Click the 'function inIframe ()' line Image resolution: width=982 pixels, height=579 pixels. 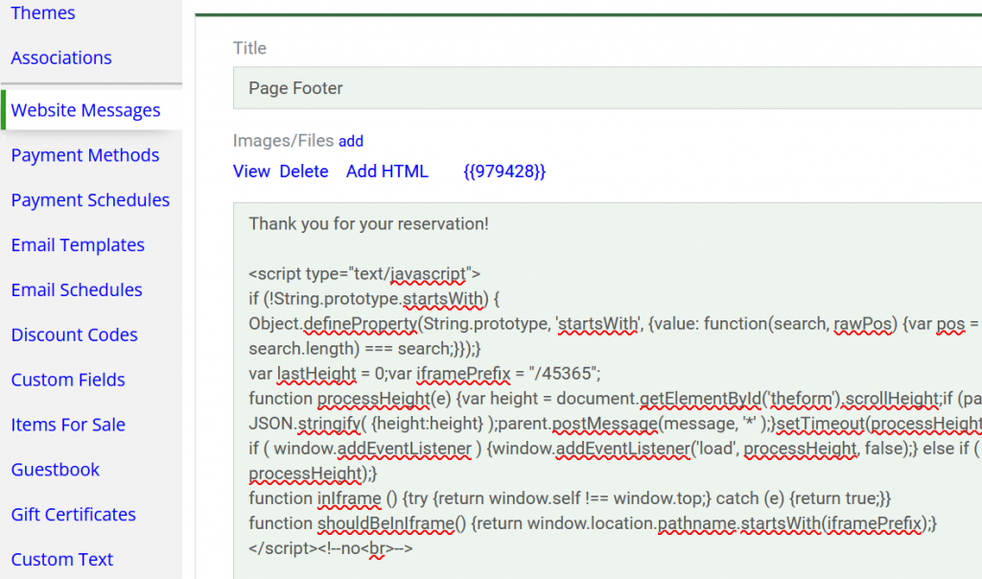coord(570,498)
